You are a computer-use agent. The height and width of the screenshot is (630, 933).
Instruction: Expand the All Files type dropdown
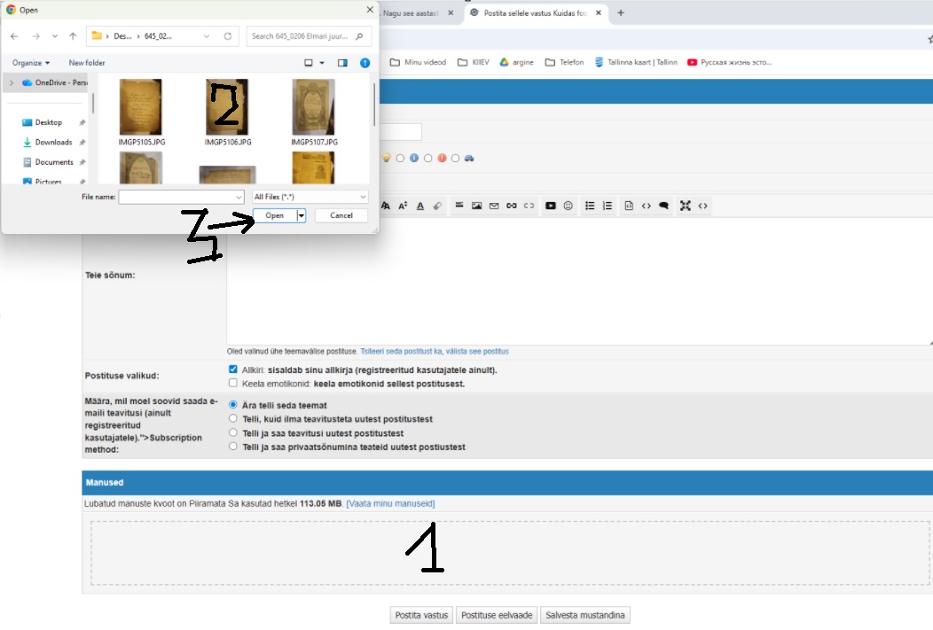click(309, 197)
